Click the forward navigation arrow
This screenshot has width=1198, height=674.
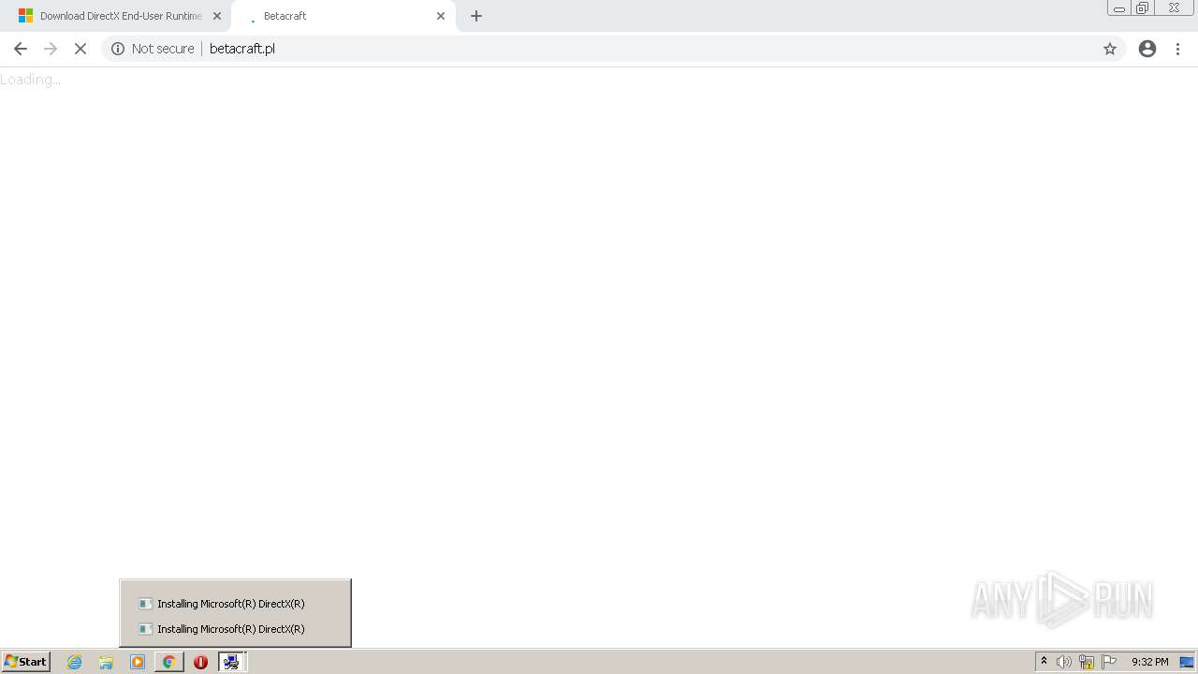click(x=51, y=49)
